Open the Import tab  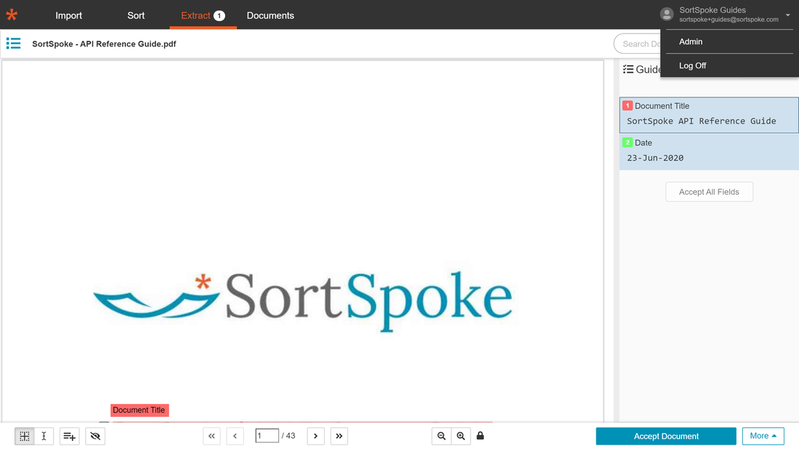tap(69, 15)
